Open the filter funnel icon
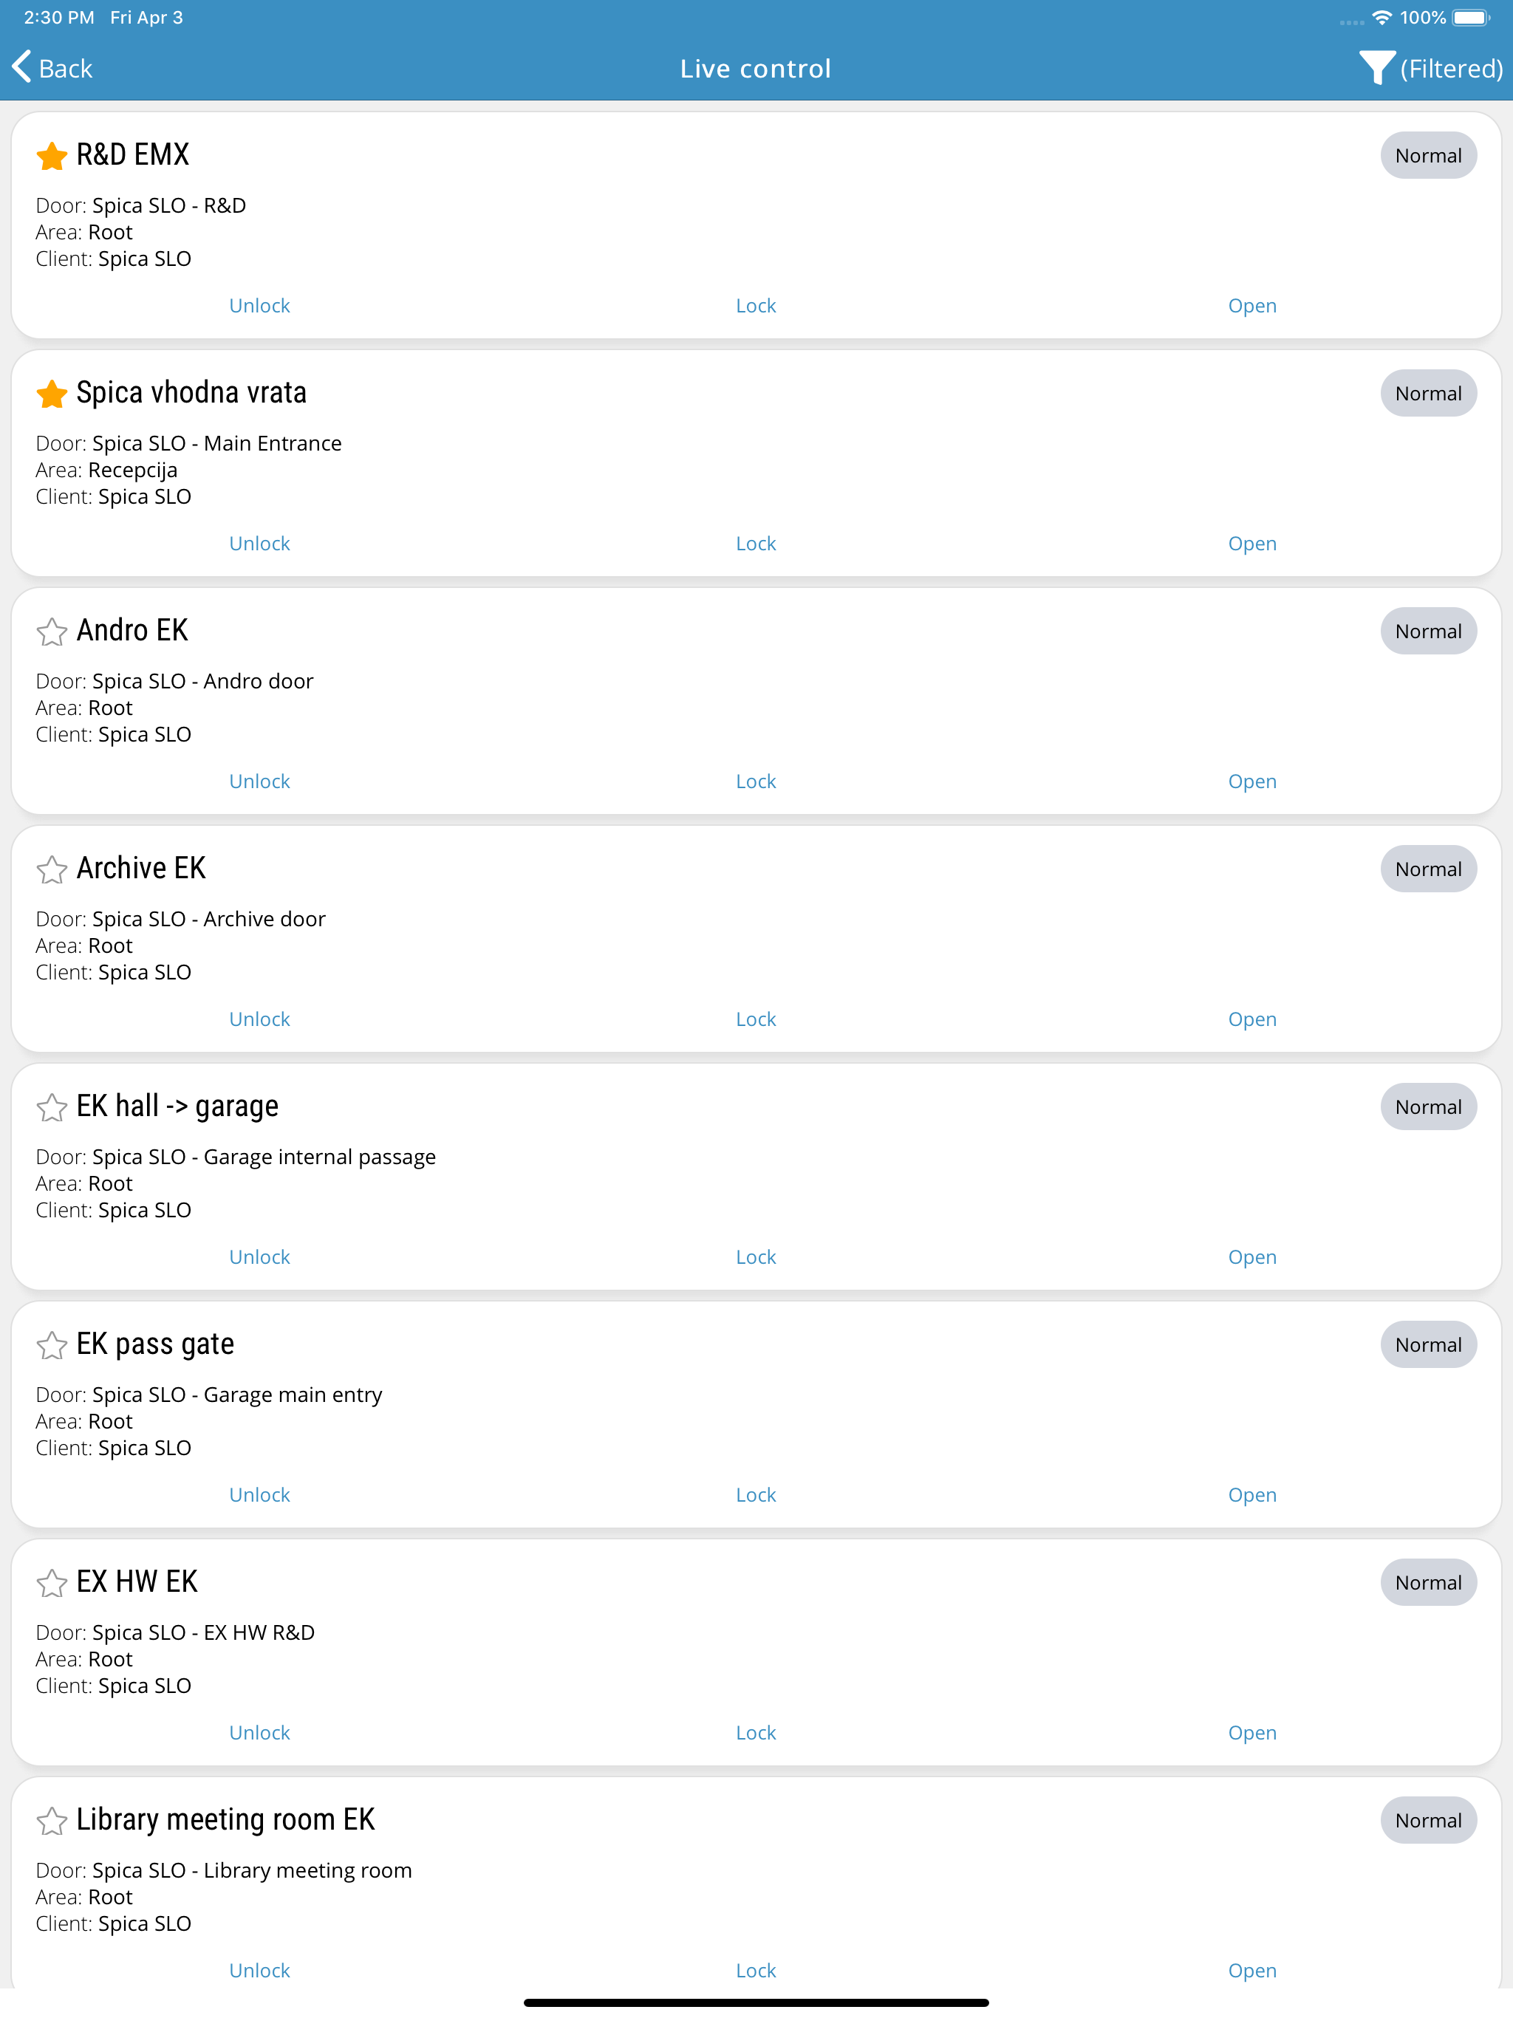 click(x=1375, y=69)
